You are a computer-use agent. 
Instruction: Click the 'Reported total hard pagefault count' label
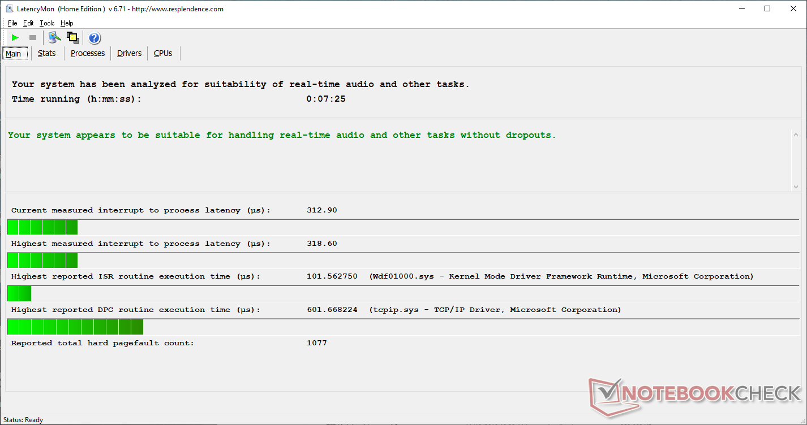(x=102, y=343)
